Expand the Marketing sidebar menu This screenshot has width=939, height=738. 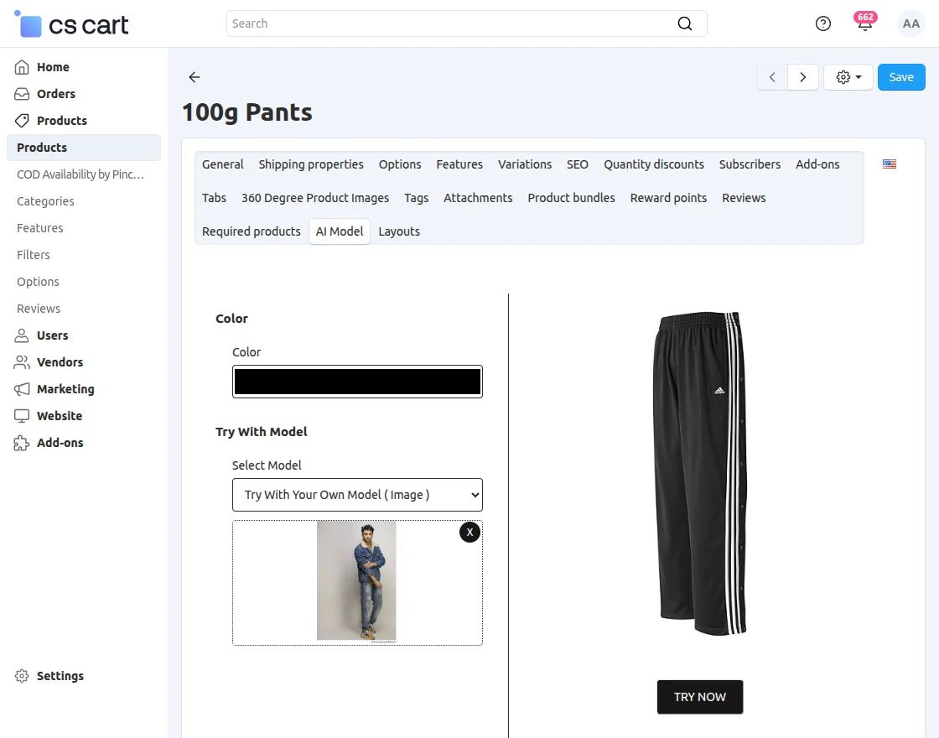point(65,389)
